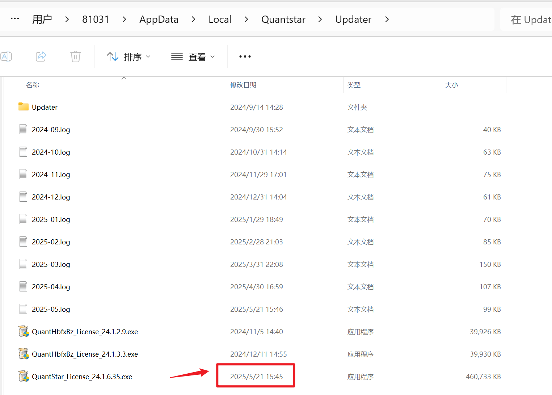Select file 2025-01.log
This screenshot has width=552, height=395.
click(51, 219)
